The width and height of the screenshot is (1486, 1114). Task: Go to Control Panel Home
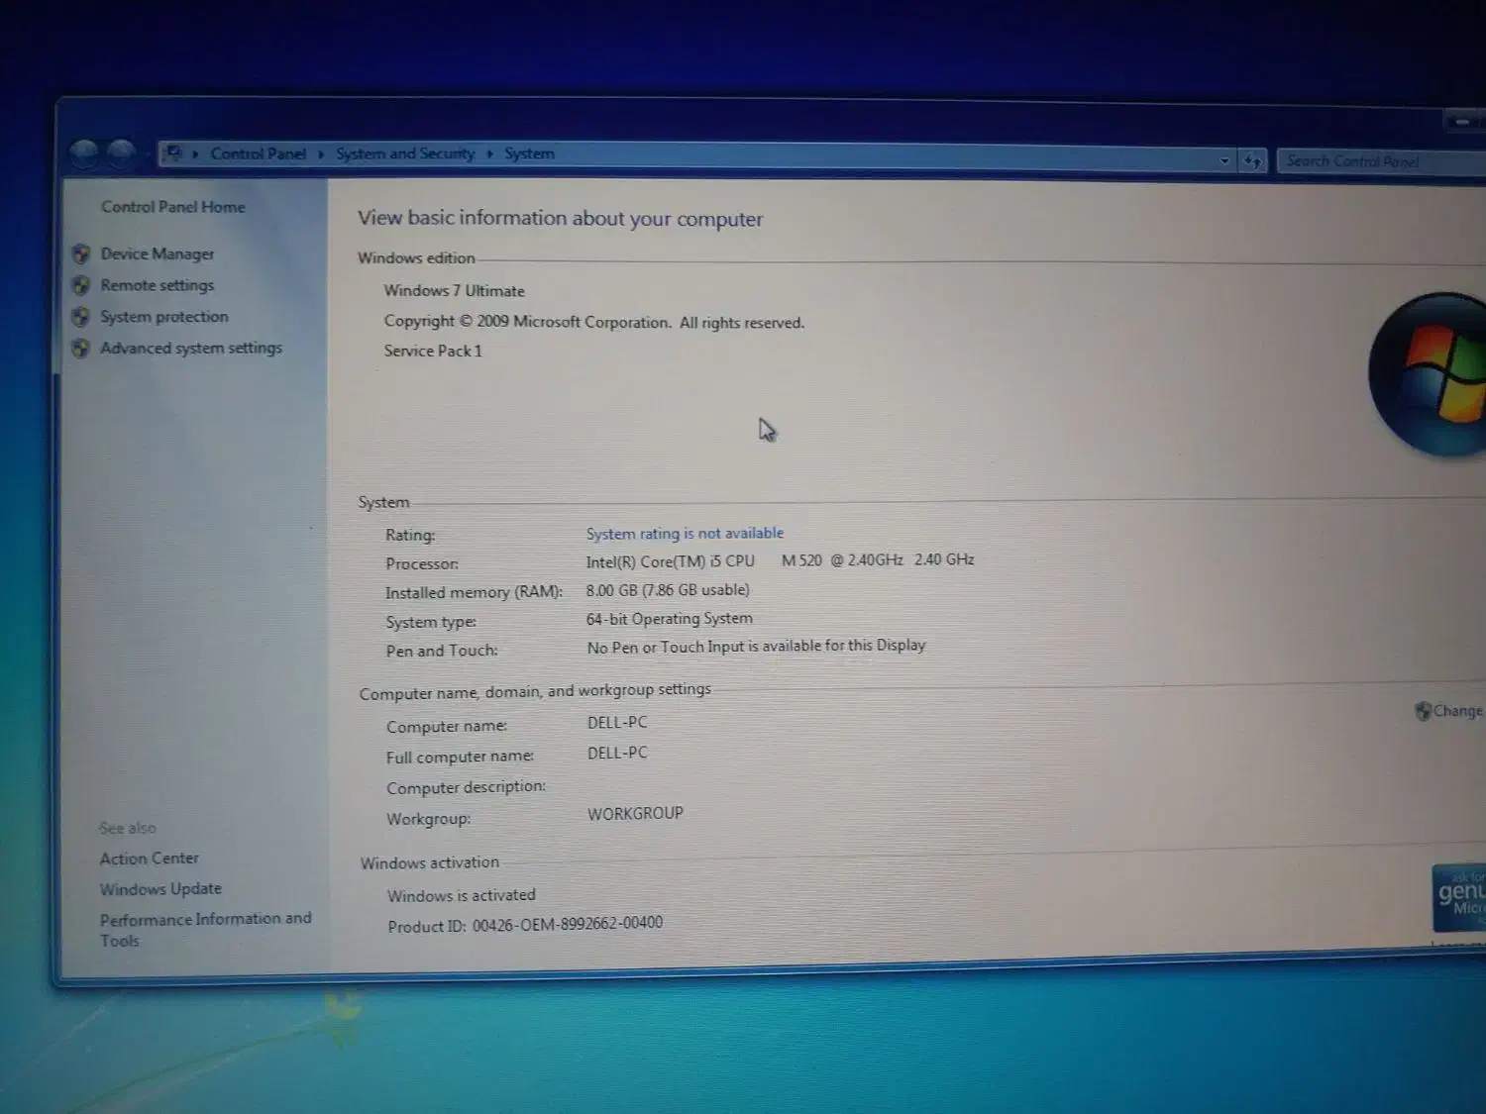[172, 207]
